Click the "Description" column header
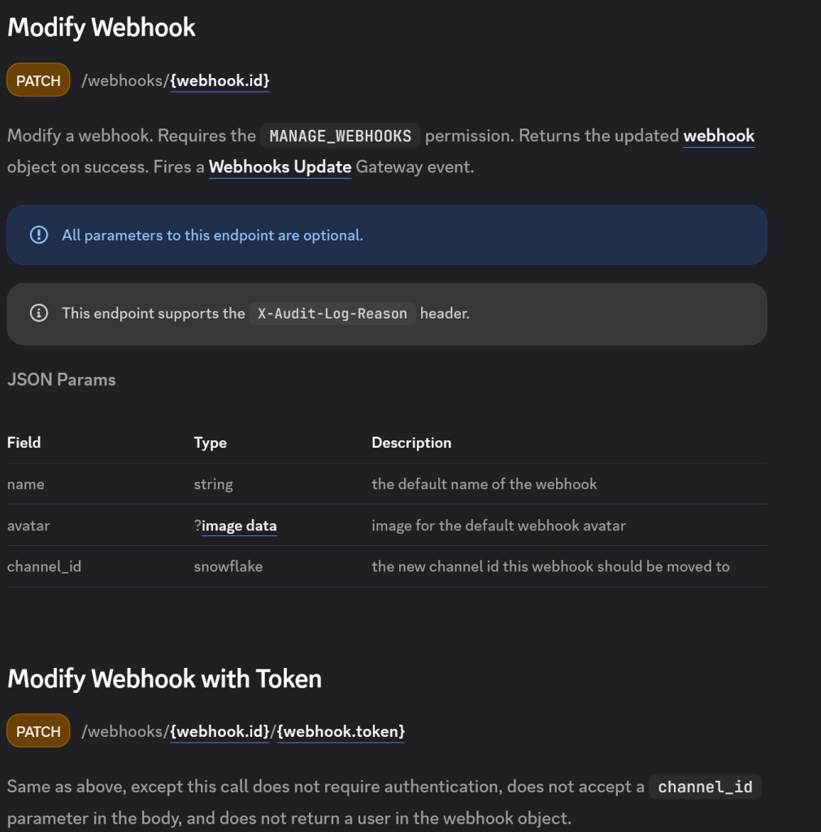The width and height of the screenshot is (821, 832). point(411,443)
